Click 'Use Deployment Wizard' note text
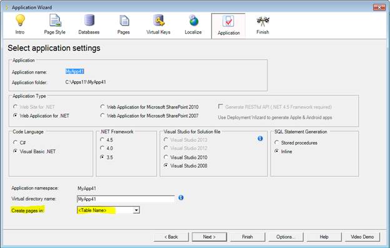This screenshot has width=390, height=248. click(275, 117)
